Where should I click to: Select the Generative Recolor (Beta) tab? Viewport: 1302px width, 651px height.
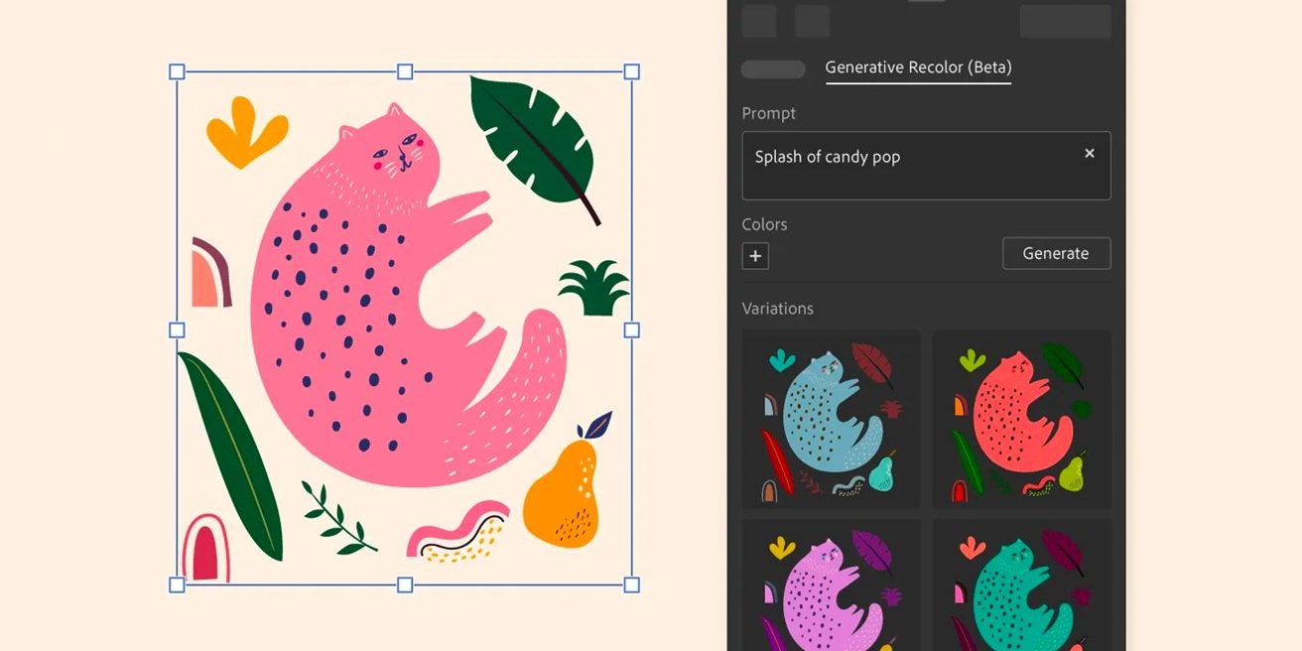(x=918, y=67)
